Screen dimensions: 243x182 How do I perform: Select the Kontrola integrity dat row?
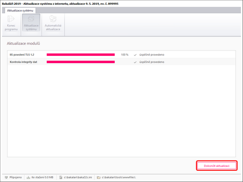121,62
